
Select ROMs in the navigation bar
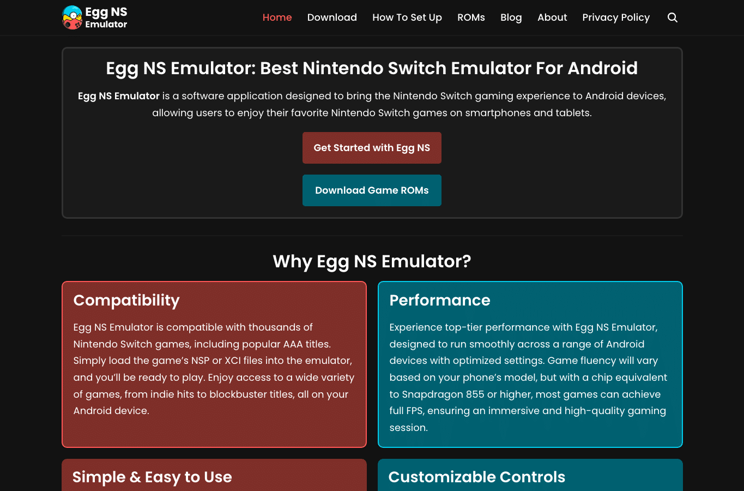[471, 17]
